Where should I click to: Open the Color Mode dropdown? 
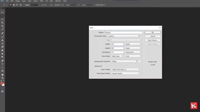117,56
